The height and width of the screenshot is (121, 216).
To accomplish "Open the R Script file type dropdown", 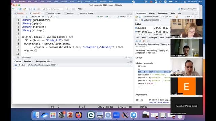I will [128, 57].
